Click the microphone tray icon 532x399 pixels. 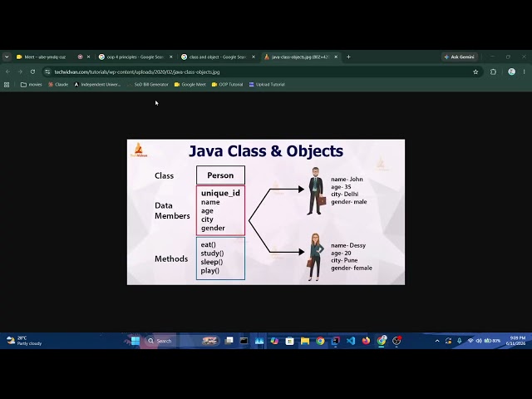coord(460,341)
